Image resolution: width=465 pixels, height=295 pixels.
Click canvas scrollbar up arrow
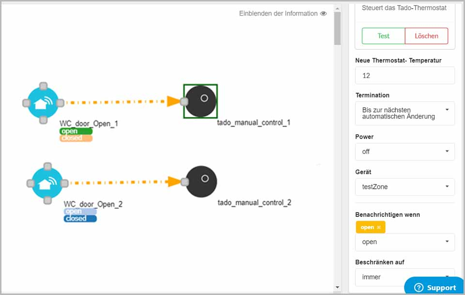coord(337,9)
